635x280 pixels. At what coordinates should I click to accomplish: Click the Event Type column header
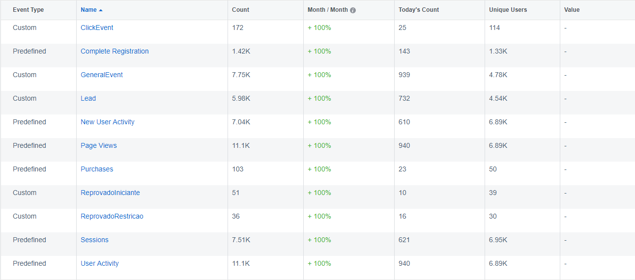[x=28, y=10]
